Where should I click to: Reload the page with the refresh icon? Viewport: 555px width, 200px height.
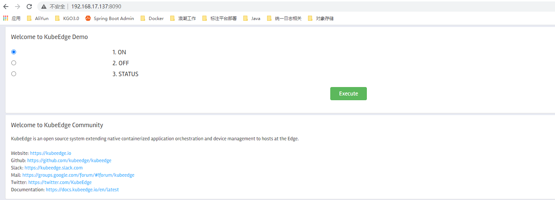30,7
